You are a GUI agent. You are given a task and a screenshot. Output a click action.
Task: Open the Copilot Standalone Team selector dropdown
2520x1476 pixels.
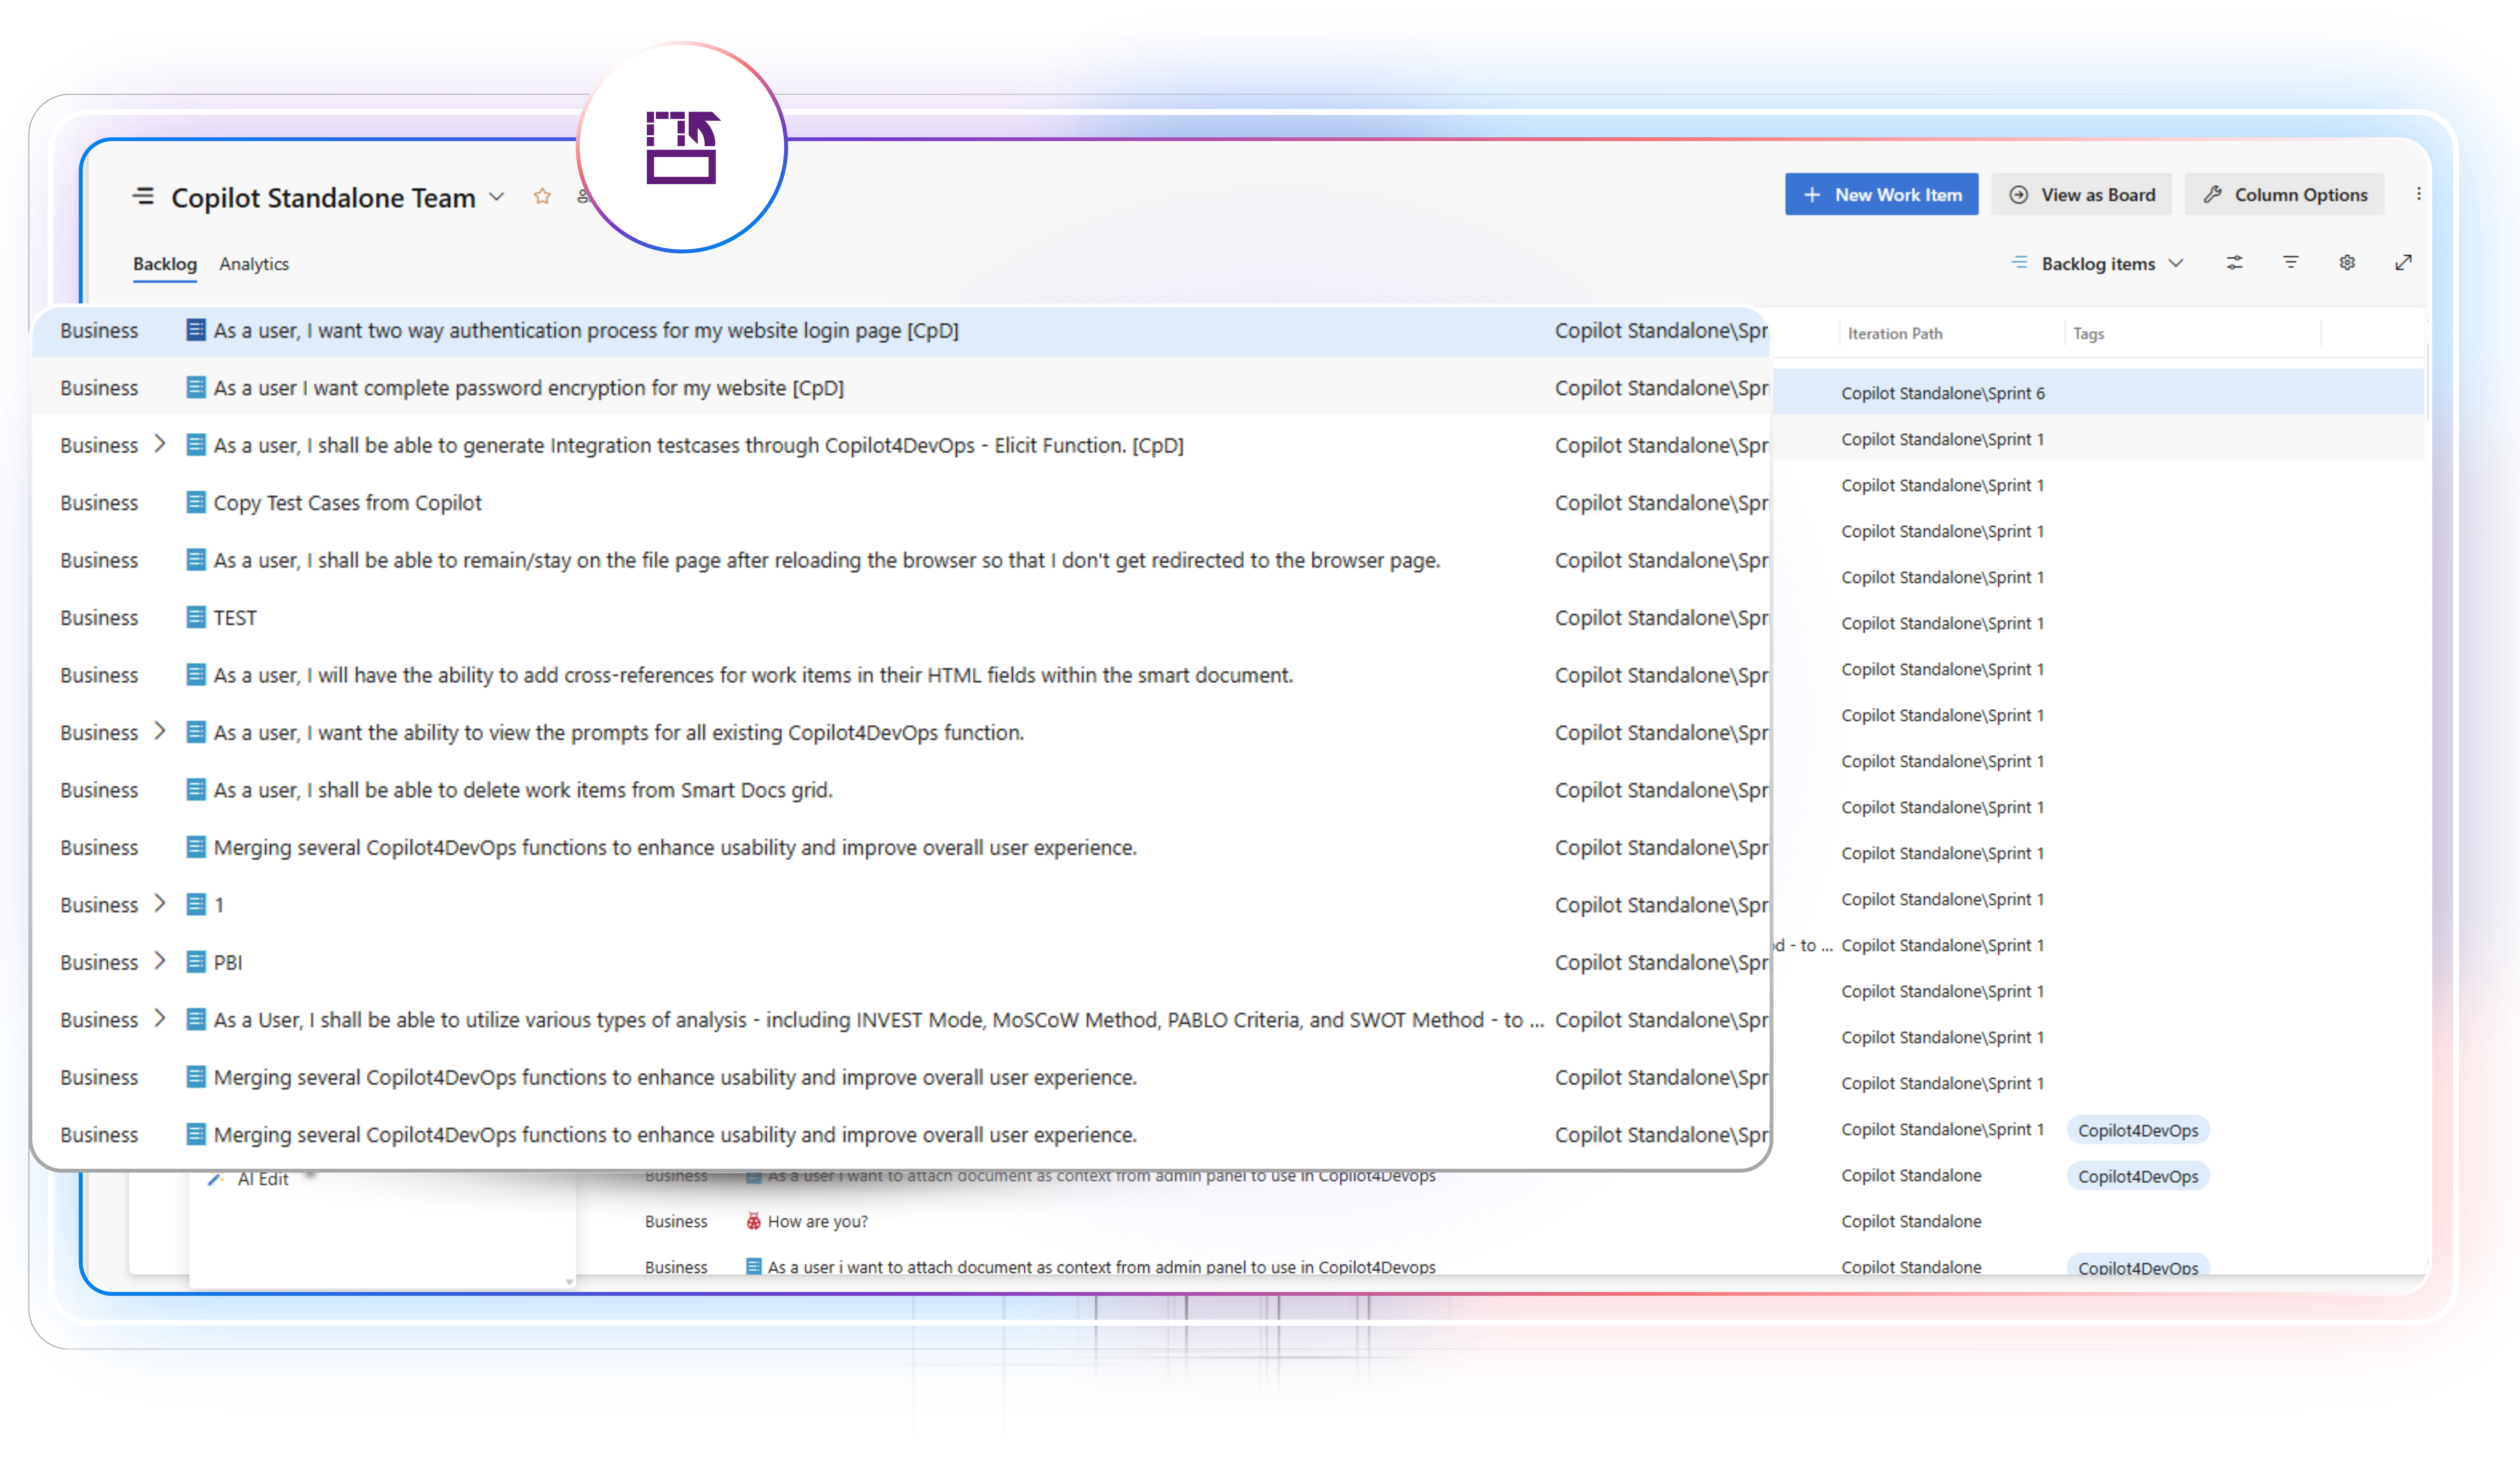(x=496, y=197)
